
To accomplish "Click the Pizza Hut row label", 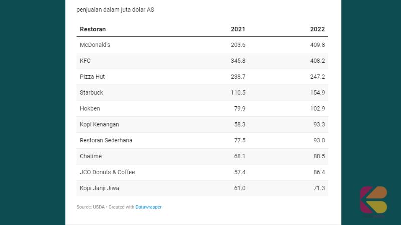I will (92, 77).
